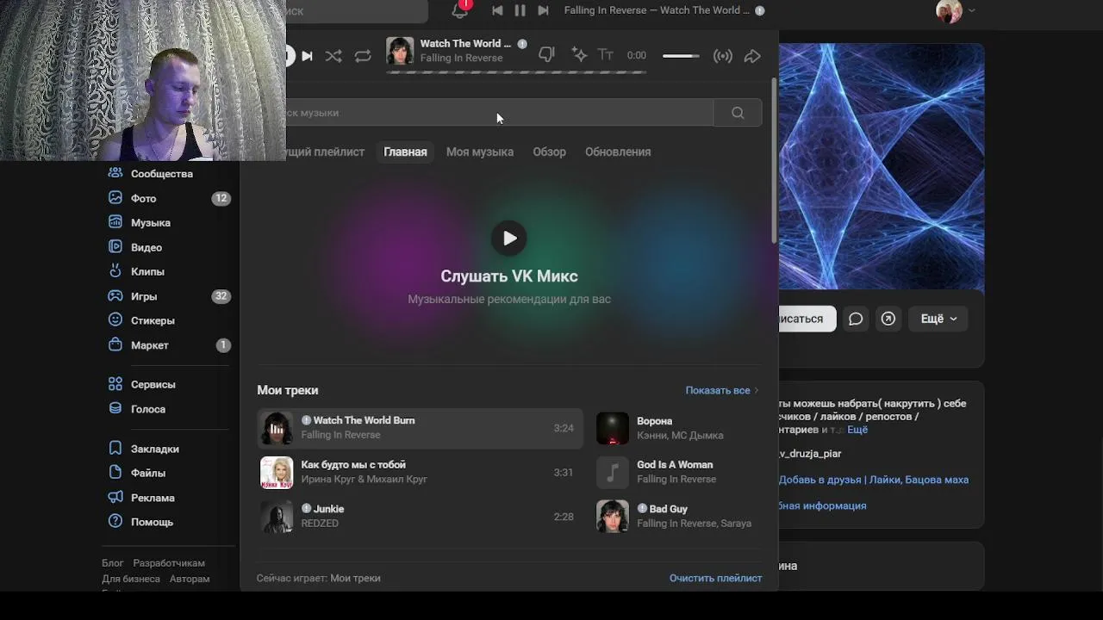The height and width of the screenshot is (620, 1103).
Task: Play Watch The World Burn track
Action: [x=420, y=428]
